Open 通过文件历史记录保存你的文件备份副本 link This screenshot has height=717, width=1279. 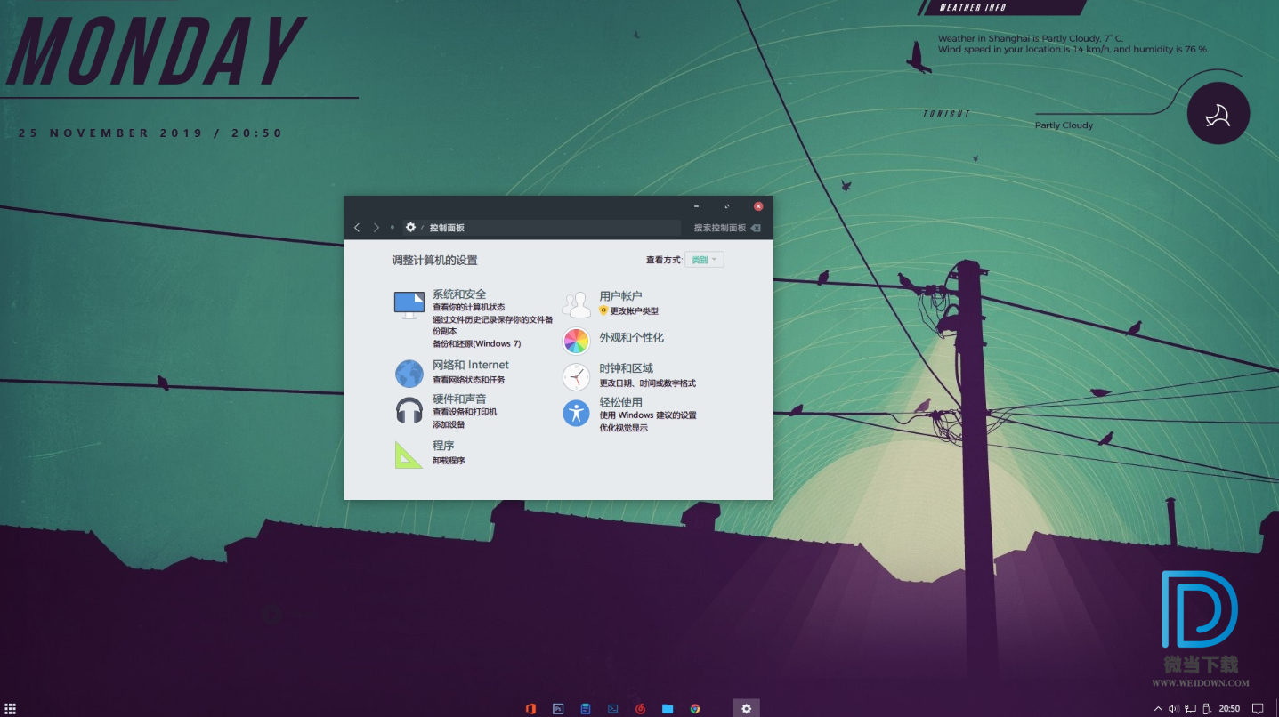pyautogui.click(x=493, y=326)
